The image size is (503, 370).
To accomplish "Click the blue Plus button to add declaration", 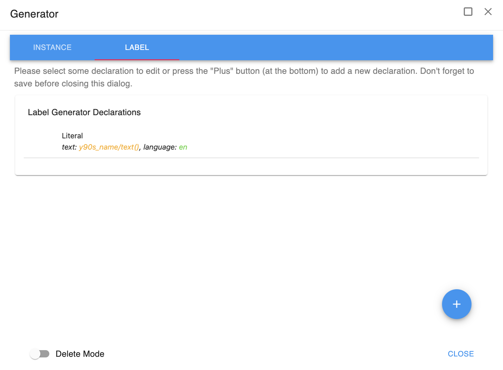I will [x=456, y=304].
